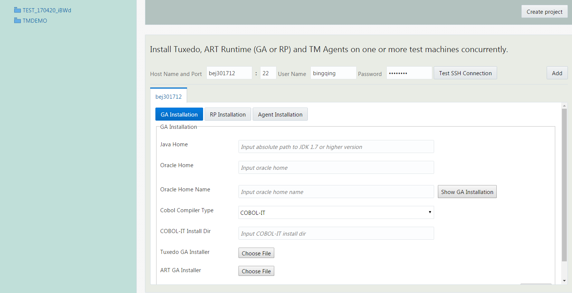Viewport: 572px width, 293px height.
Task: Click the Password input field
Action: pyautogui.click(x=409, y=73)
